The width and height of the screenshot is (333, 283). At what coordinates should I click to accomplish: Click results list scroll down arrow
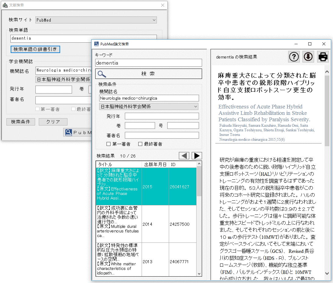199,274
